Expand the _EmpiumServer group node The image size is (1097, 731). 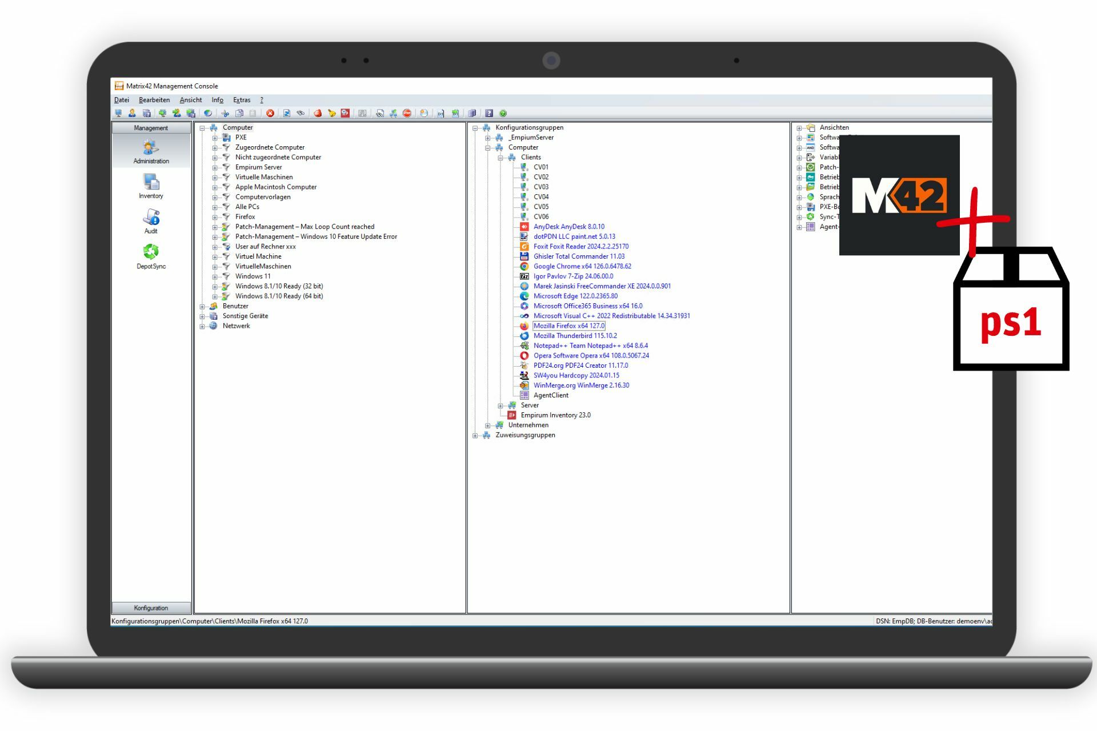click(x=487, y=138)
